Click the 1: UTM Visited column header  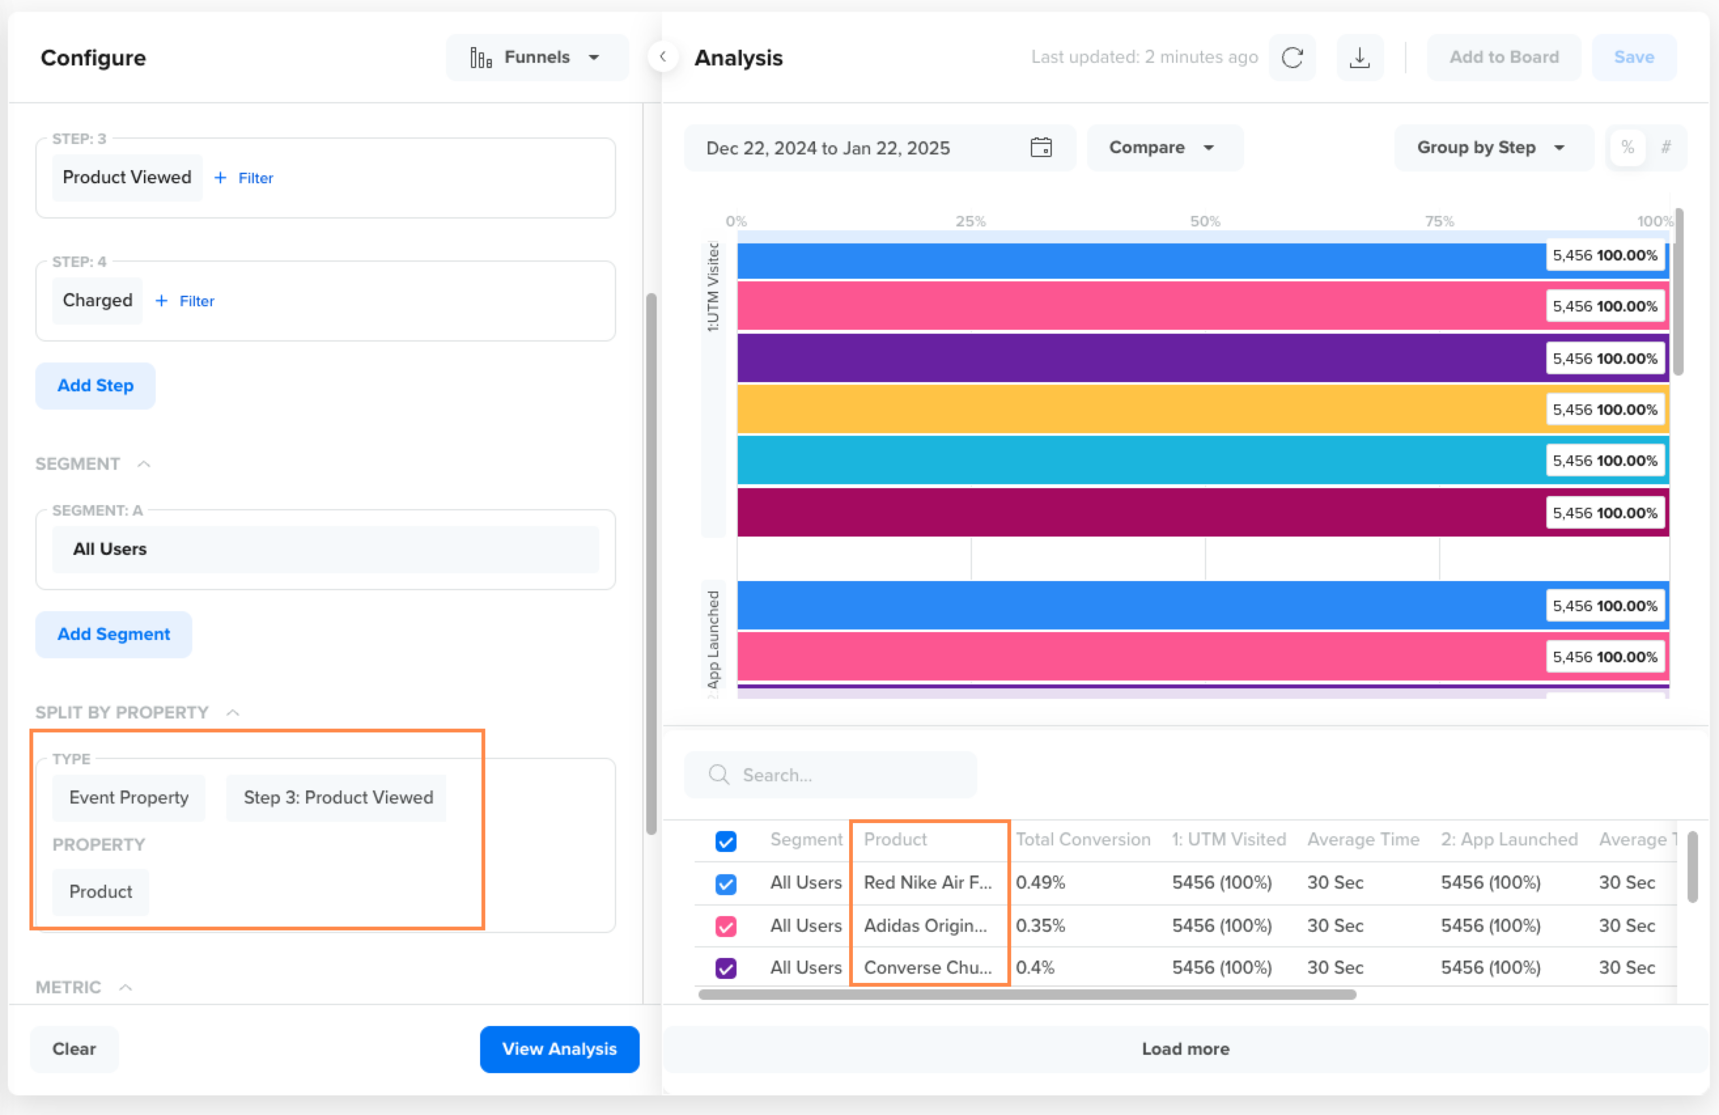(x=1228, y=839)
